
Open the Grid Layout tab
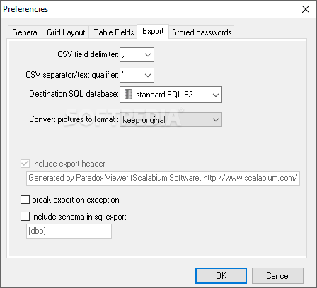66,32
